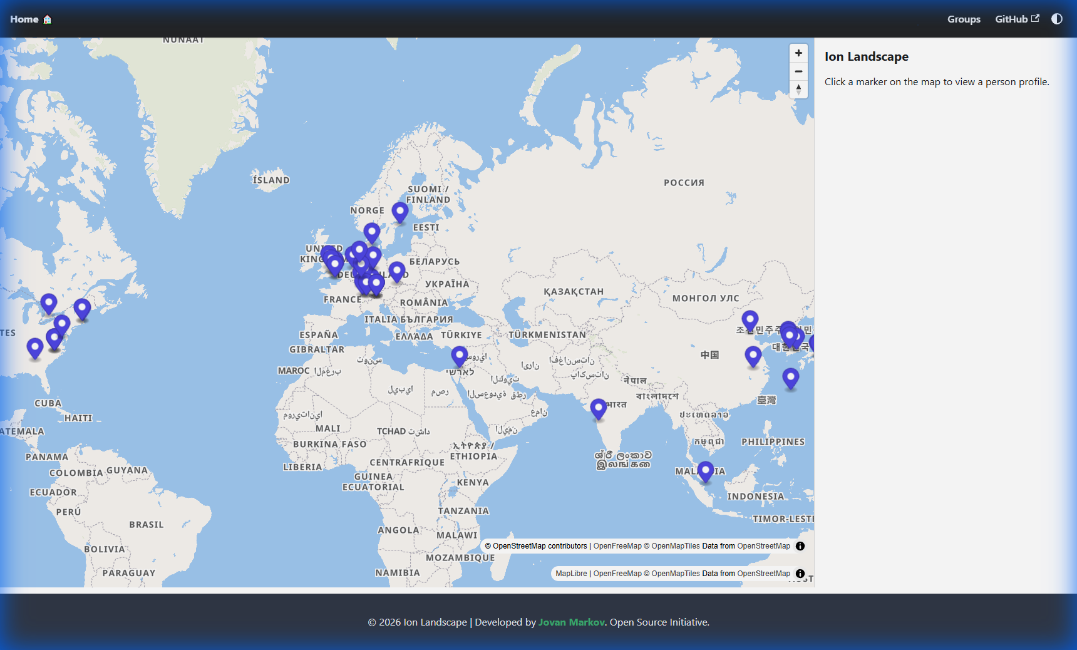
Task: Select the marker in Finland
Action: pos(400,212)
